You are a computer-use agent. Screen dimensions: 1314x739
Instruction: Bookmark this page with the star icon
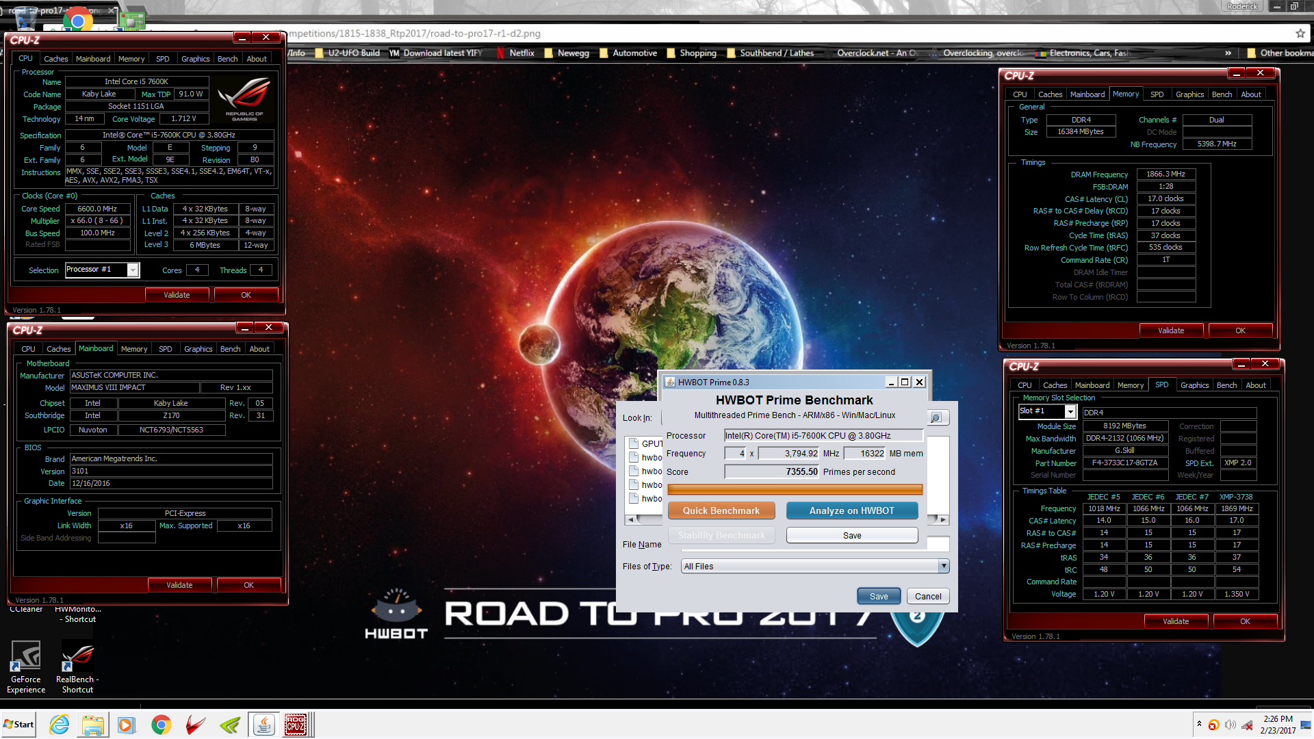coord(1300,34)
